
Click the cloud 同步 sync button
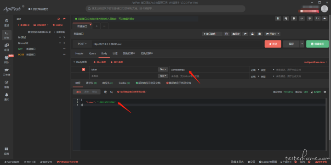point(236,34)
